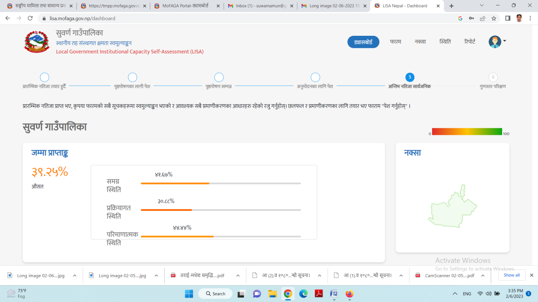Click the back navigation arrow

tap(8, 18)
